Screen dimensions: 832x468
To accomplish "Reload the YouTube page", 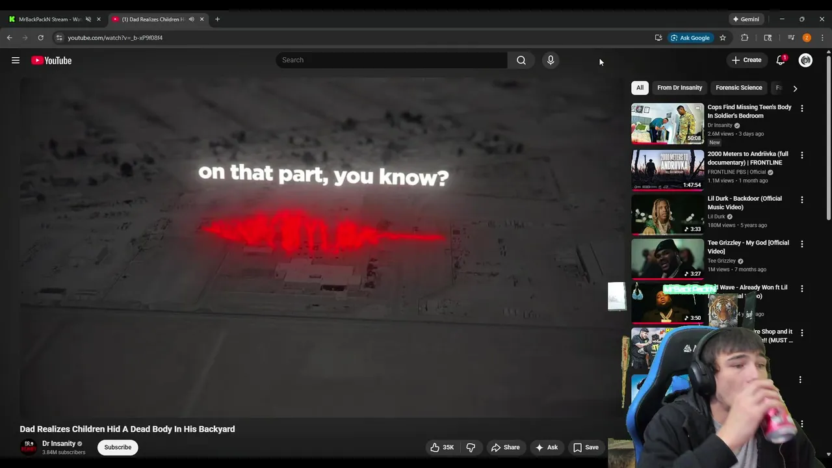I will click(40, 38).
